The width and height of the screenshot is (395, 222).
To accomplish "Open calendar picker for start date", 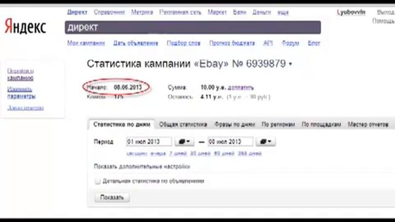I will point(185,142).
